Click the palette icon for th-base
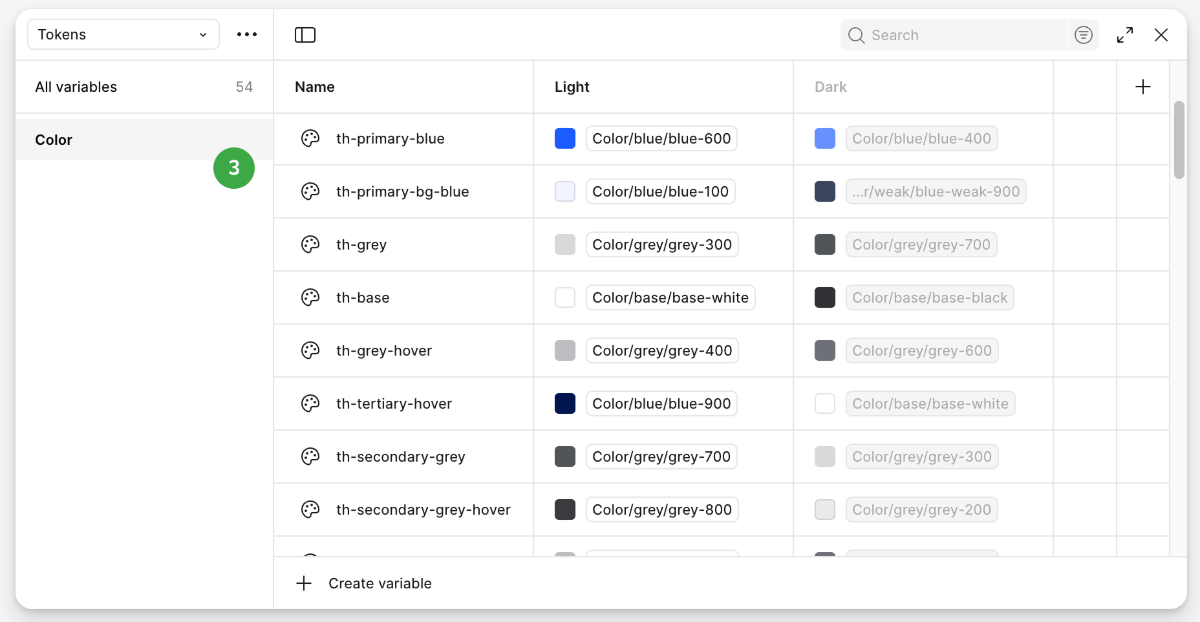1200x622 pixels. [x=310, y=297]
